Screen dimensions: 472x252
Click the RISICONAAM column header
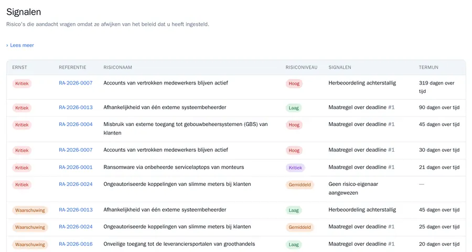coord(117,67)
